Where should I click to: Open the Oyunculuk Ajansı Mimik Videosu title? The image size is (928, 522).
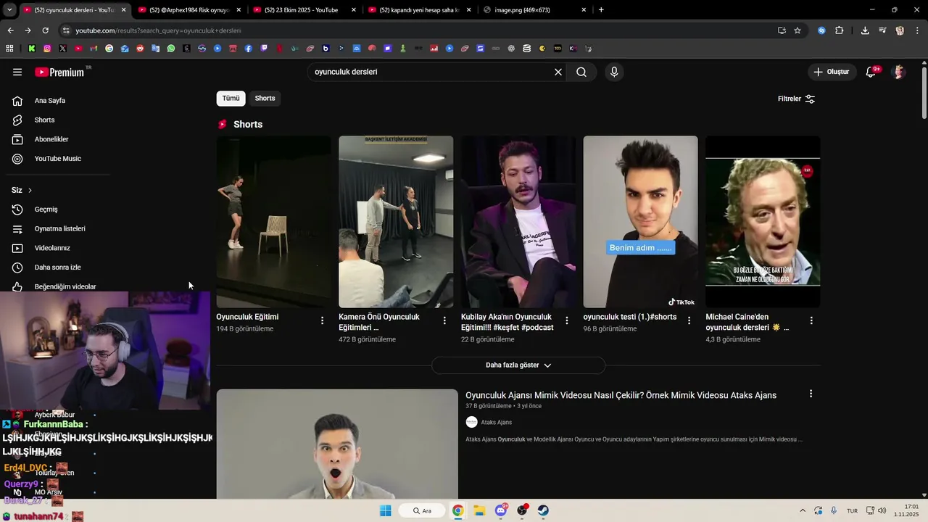[621, 395]
